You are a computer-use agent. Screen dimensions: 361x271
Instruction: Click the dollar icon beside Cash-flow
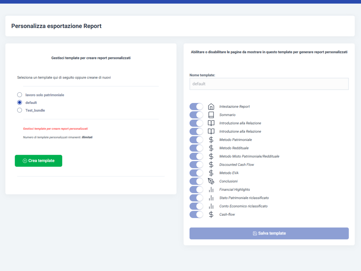[211, 214]
